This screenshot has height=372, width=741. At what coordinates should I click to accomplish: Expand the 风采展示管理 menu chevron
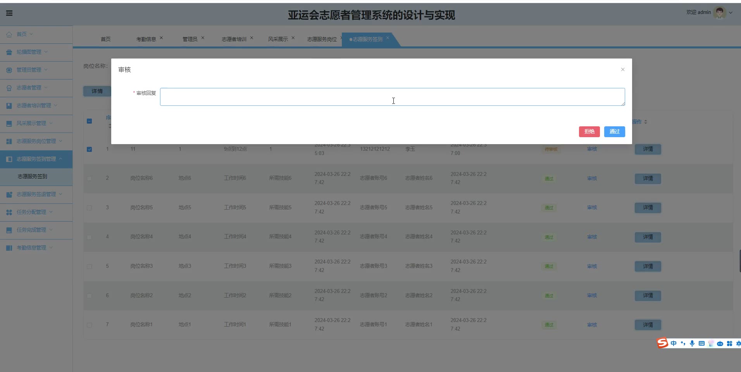pos(51,123)
